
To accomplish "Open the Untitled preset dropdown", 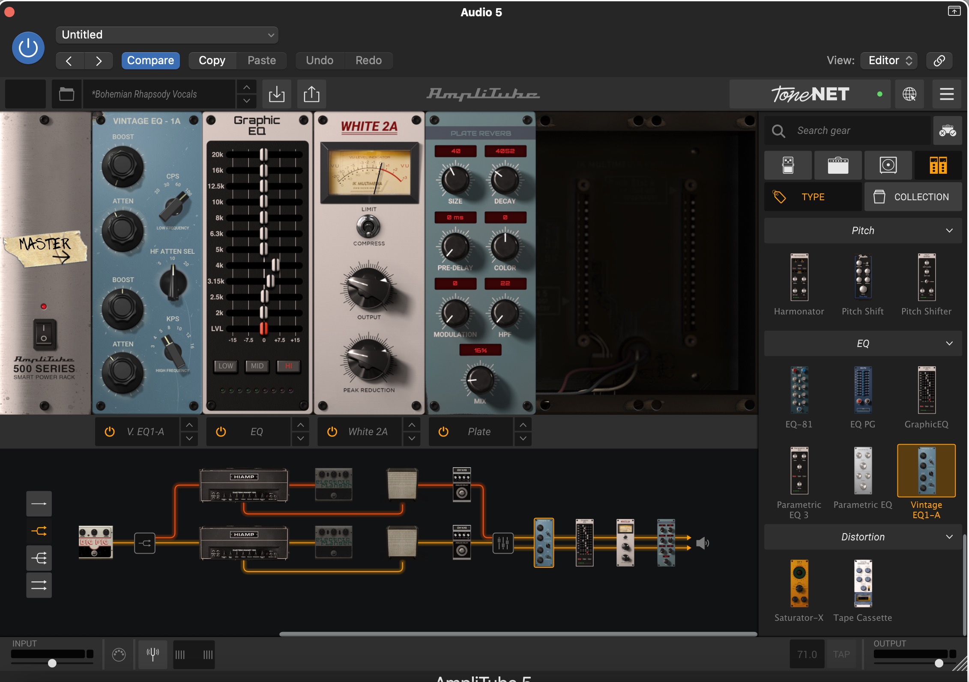I will (167, 35).
